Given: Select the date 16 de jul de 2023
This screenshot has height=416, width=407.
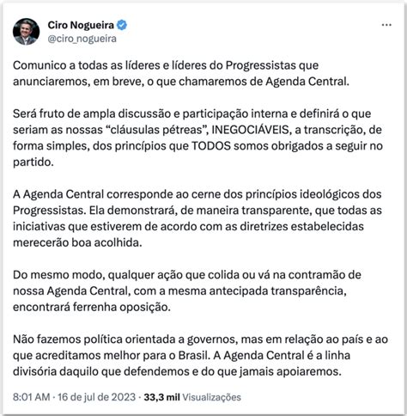Looking at the screenshot, I should [96, 397].
